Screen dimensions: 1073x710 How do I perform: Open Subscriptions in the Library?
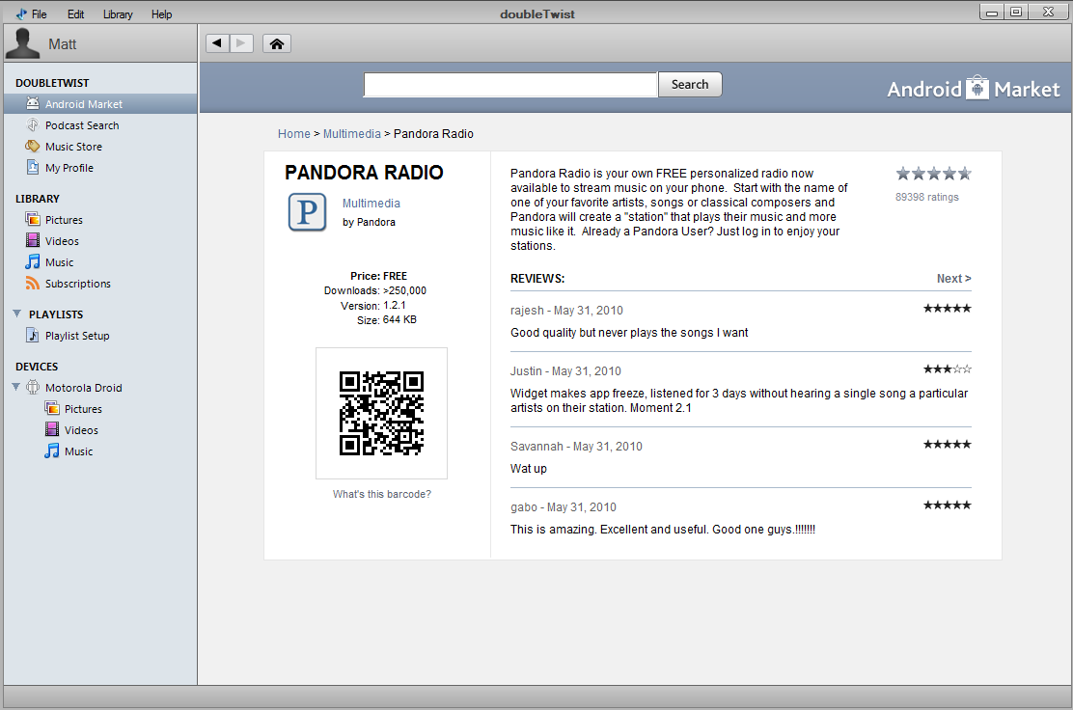click(x=77, y=284)
